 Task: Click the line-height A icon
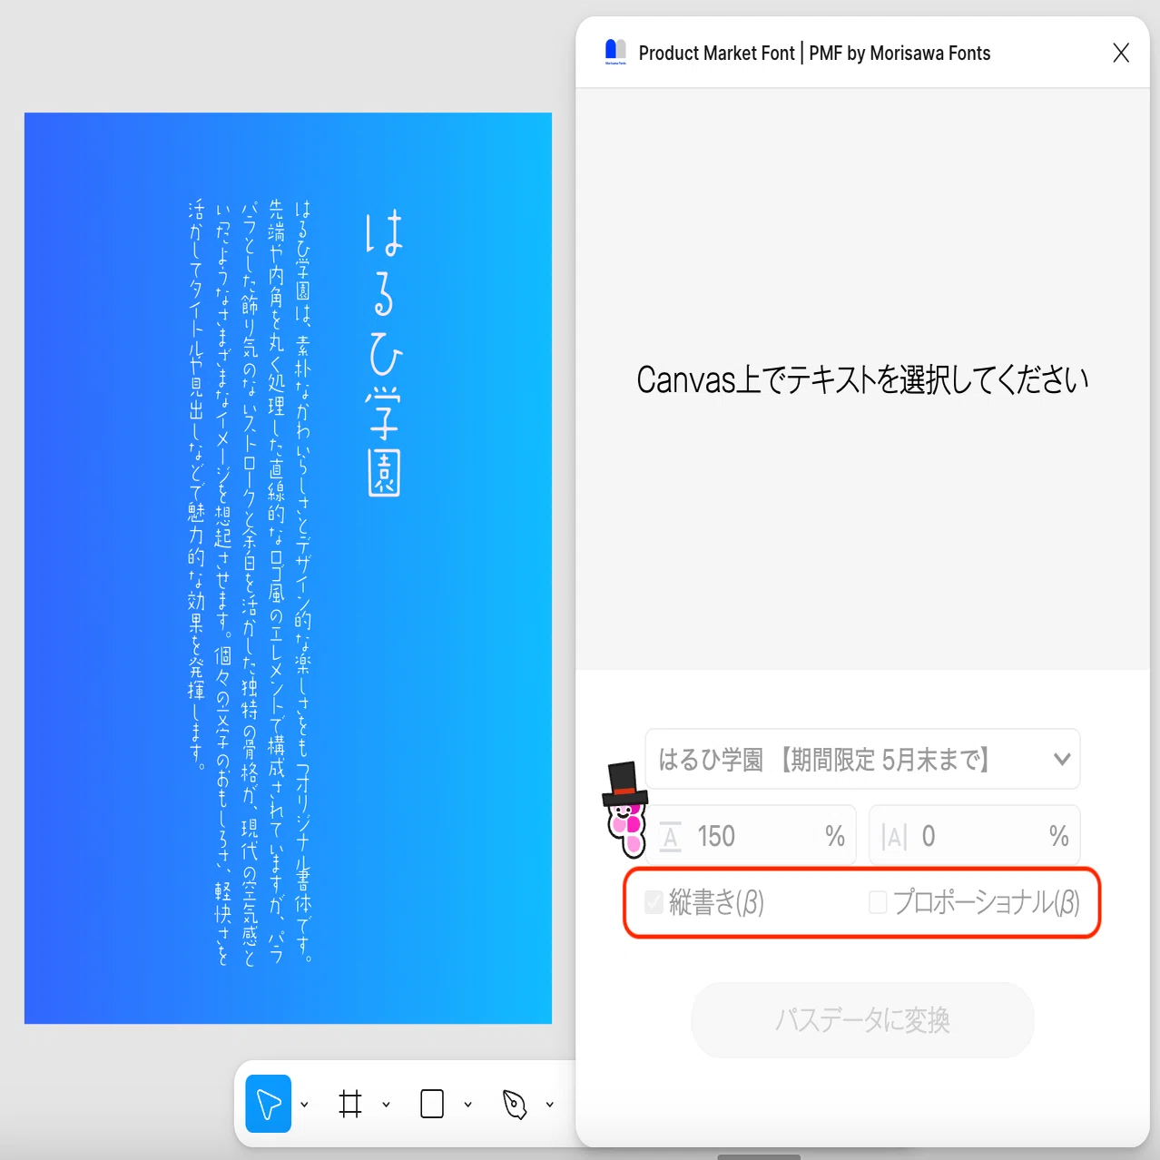point(670,836)
